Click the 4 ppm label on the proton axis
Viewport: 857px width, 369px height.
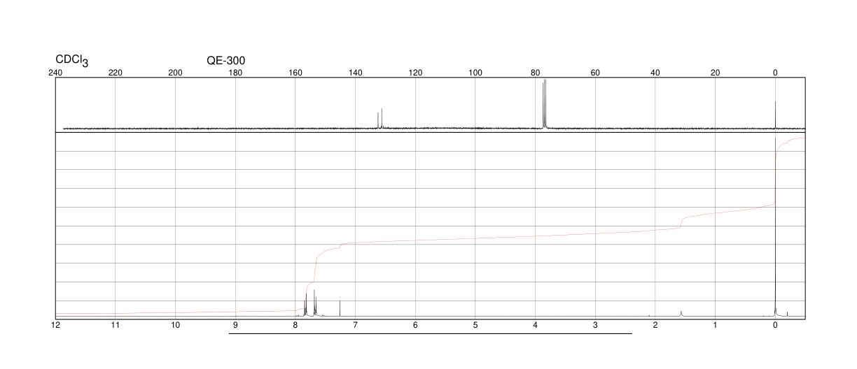pyautogui.click(x=536, y=326)
